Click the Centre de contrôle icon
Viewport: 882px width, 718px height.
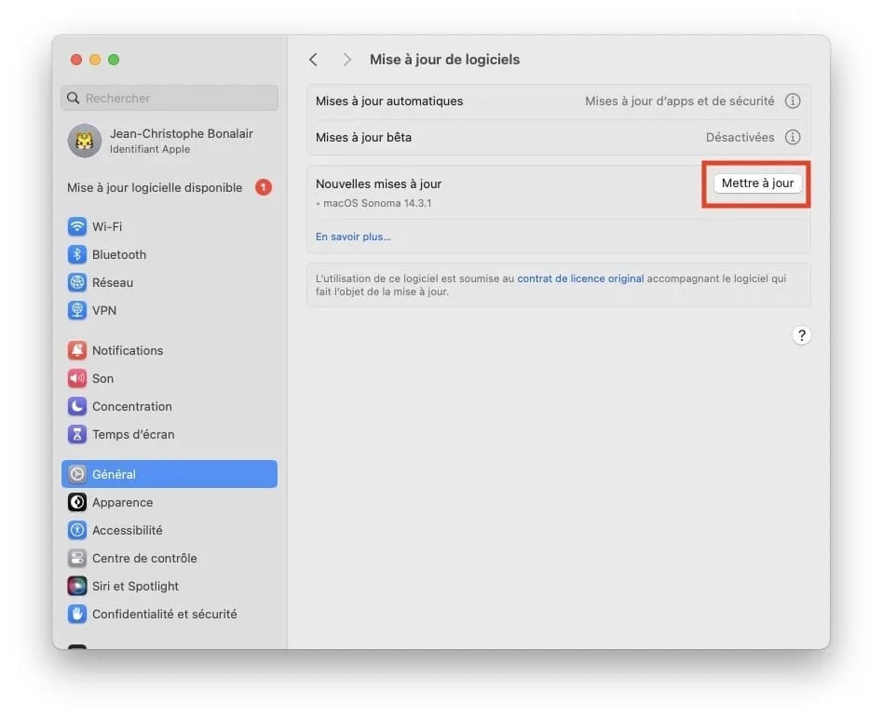[77, 558]
